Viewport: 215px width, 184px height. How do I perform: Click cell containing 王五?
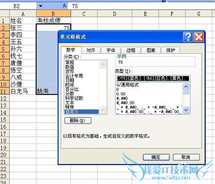click(x=23, y=42)
